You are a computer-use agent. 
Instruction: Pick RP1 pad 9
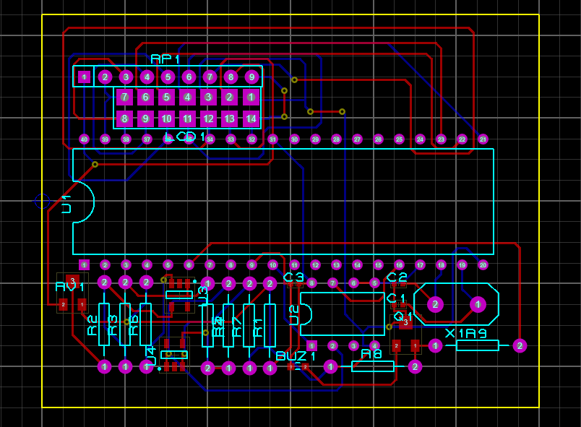(x=252, y=77)
